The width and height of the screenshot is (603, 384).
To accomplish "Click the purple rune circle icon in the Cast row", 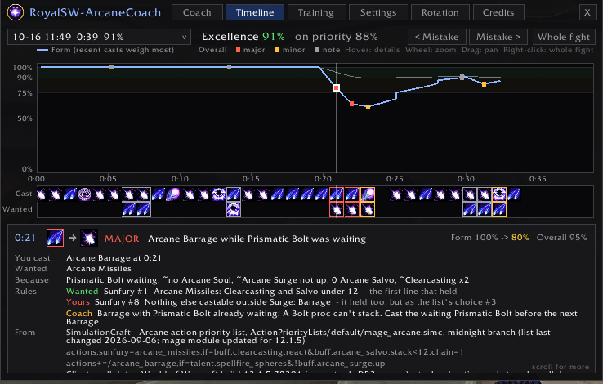I will click(x=85, y=194).
